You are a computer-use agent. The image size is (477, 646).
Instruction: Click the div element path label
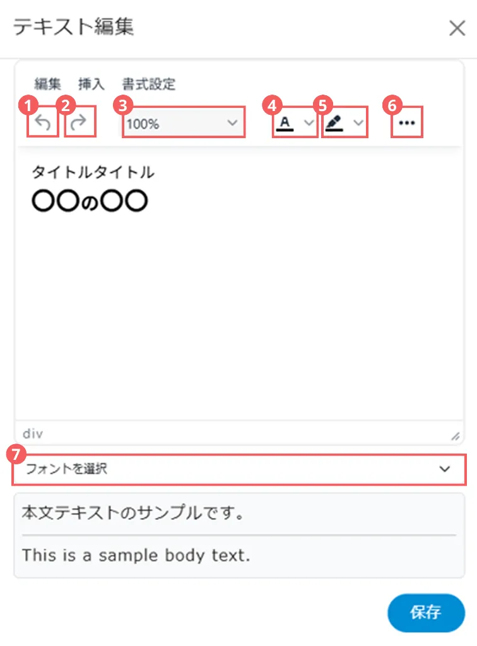pyautogui.click(x=33, y=433)
